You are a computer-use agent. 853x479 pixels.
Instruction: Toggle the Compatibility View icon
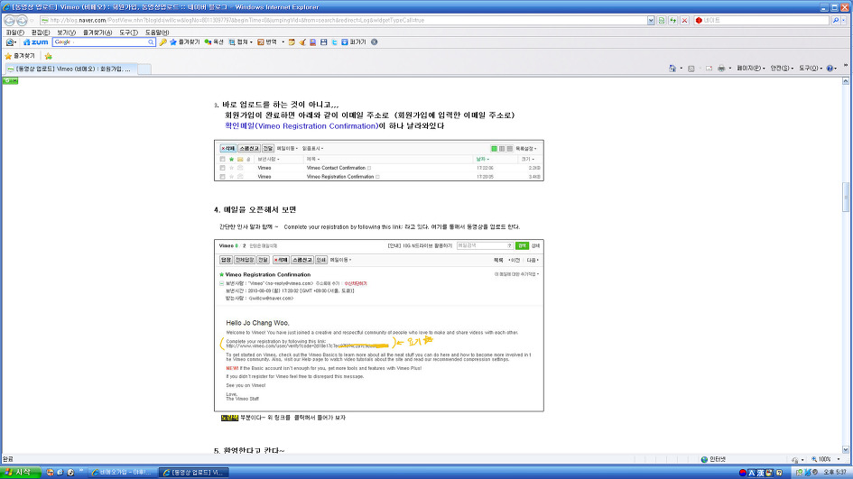point(662,20)
